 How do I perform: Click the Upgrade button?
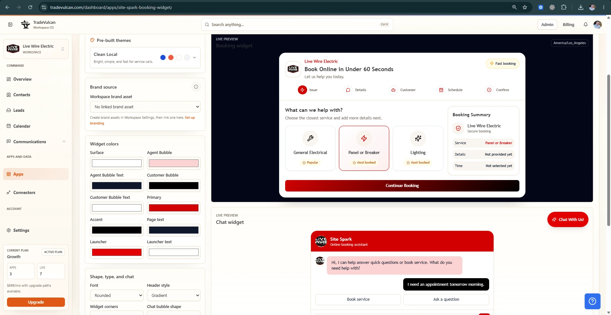pyautogui.click(x=36, y=302)
